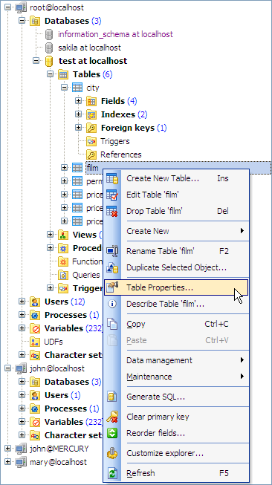
Task: Choose Rename Table 'film' menu item
Action: tap(176, 251)
